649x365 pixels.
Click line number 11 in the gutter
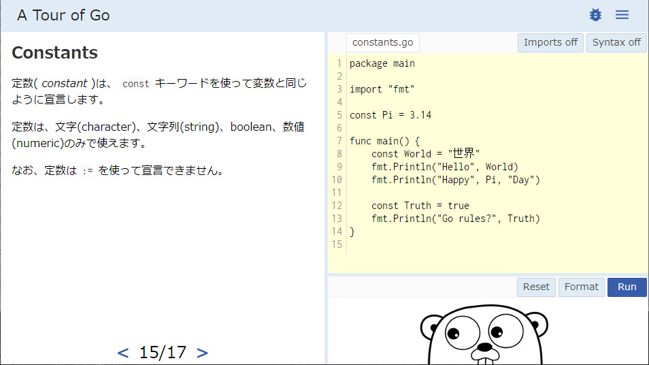[337, 193]
